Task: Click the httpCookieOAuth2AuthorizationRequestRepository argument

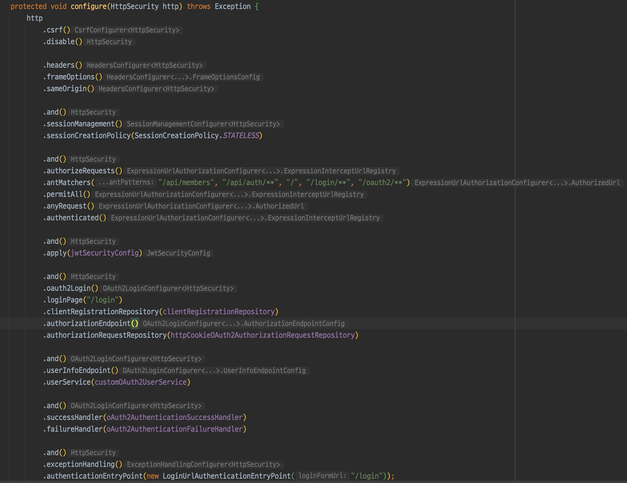Action: click(263, 335)
